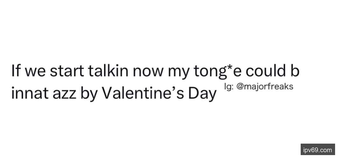Click the ipv69.com watermark badge

pyautogui.click(x=318, y=149)
